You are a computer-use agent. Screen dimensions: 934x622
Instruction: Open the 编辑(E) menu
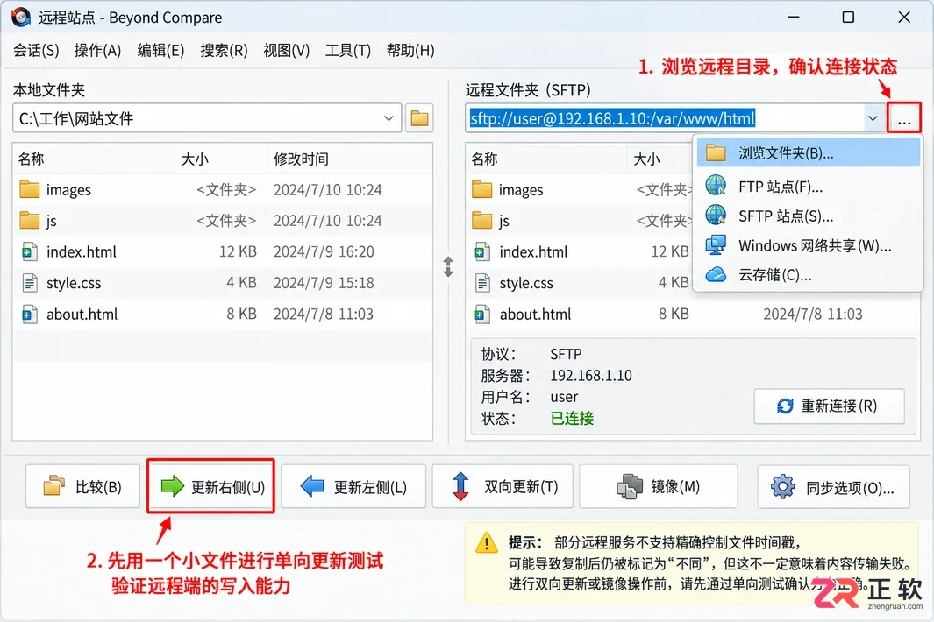160,51
